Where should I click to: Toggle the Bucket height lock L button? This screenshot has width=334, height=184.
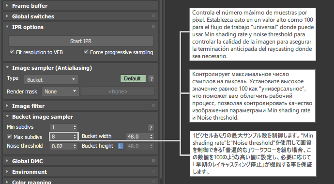(x=121, y=146)
